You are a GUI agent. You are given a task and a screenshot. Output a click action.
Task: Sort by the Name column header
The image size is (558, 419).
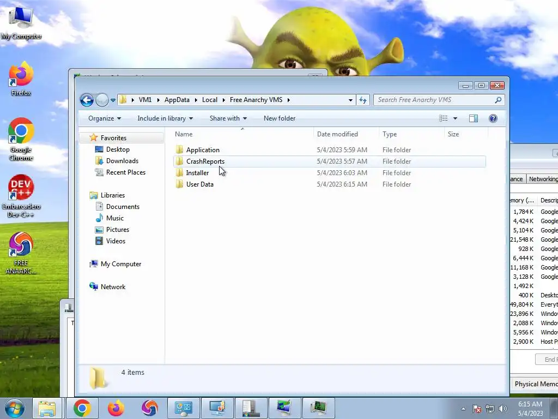coord(242,134)
